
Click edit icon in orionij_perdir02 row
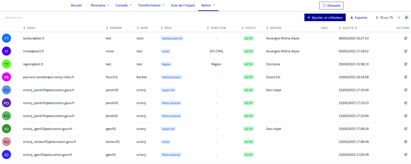(x=406, y=103)
